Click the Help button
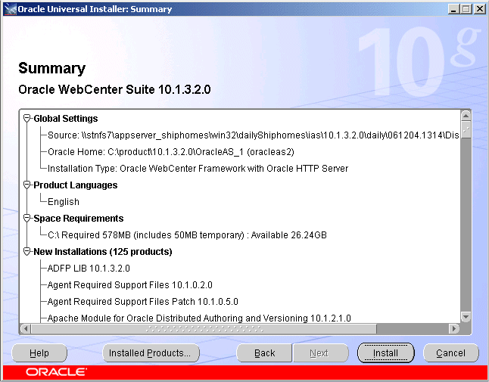 (x=39, y=353)
